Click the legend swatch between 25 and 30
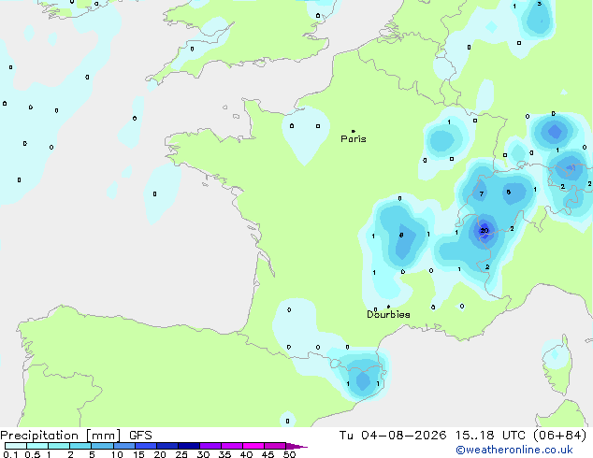The height and width of the screenshot is (458, 593). click(x=189, y=446)
